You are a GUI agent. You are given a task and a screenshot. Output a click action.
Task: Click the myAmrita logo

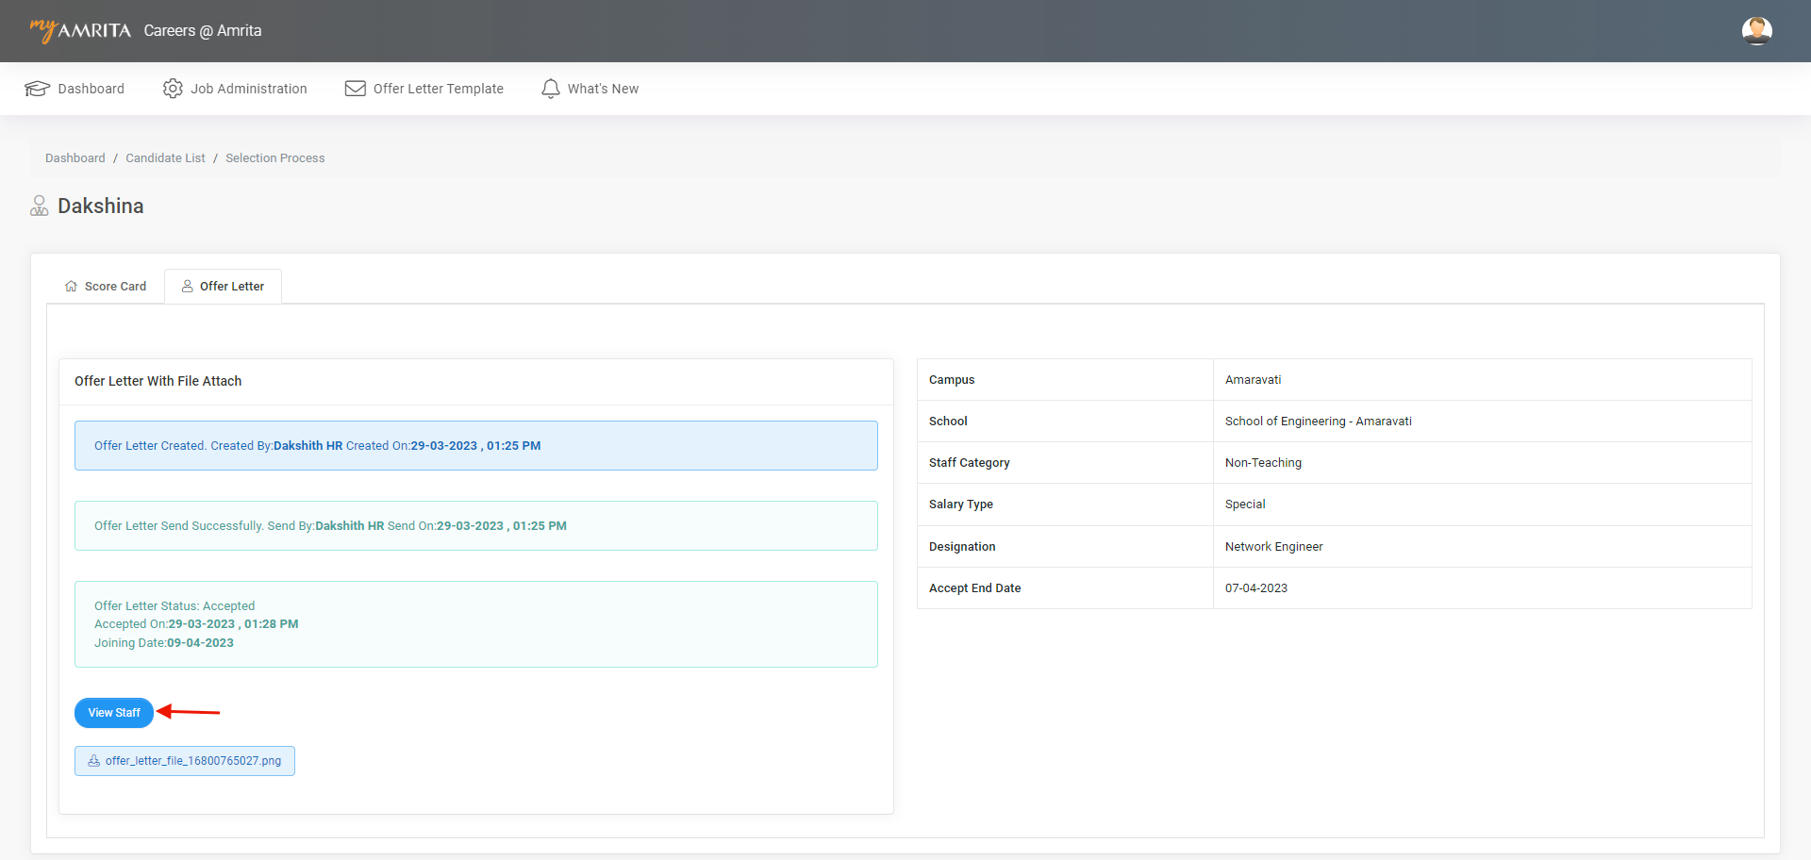[80, 30]
